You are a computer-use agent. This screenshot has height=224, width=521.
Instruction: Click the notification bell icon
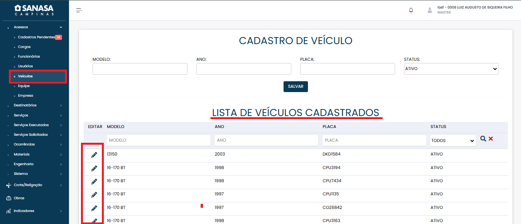pos(411,10)
